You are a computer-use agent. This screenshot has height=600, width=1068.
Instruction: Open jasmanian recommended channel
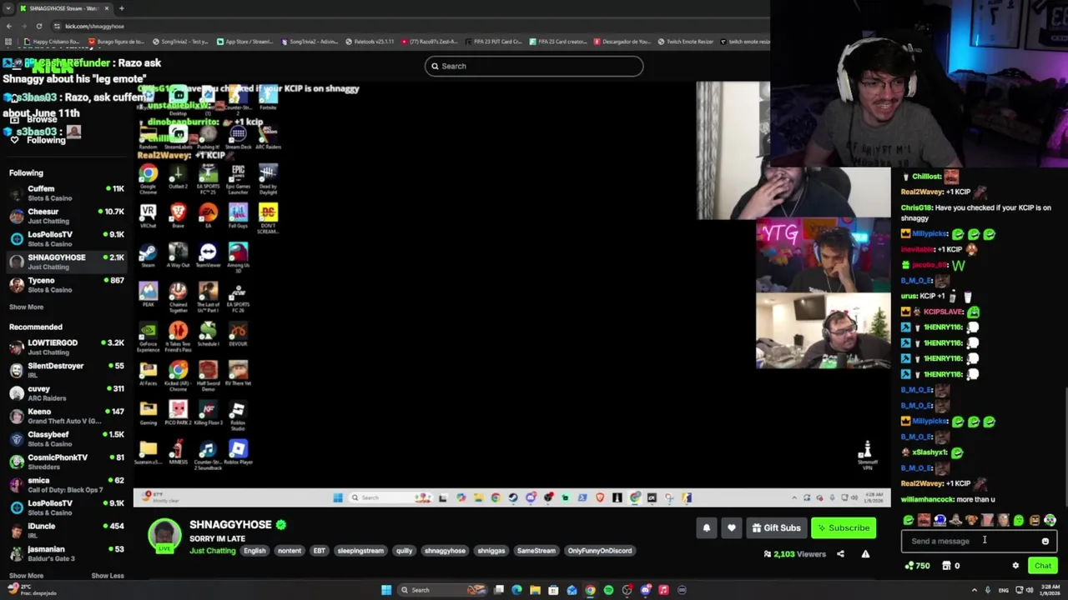pyautogui.click(x=67, y=553)
